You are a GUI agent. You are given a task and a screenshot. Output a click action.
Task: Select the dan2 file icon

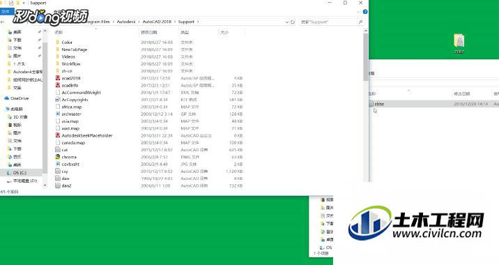tap(58, 185)
